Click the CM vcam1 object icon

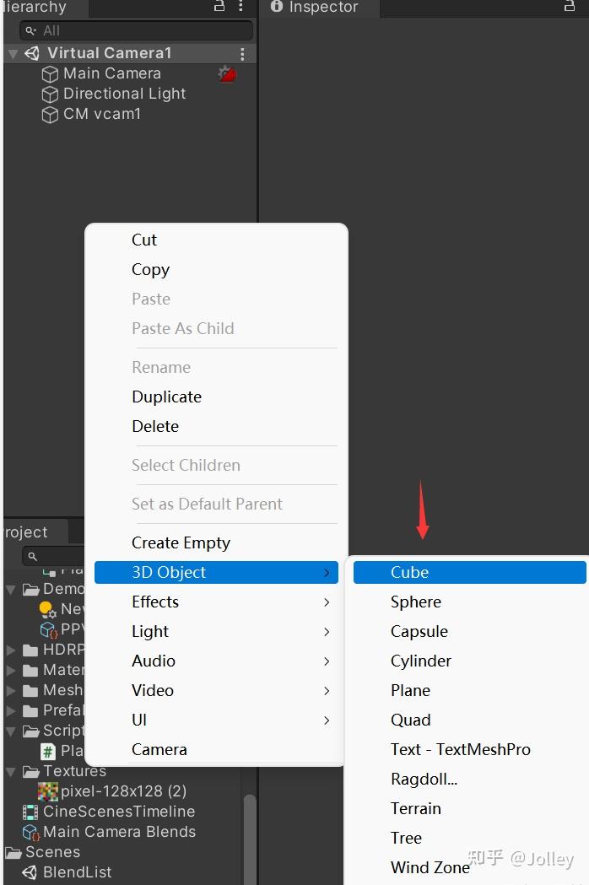click(50, 115)
